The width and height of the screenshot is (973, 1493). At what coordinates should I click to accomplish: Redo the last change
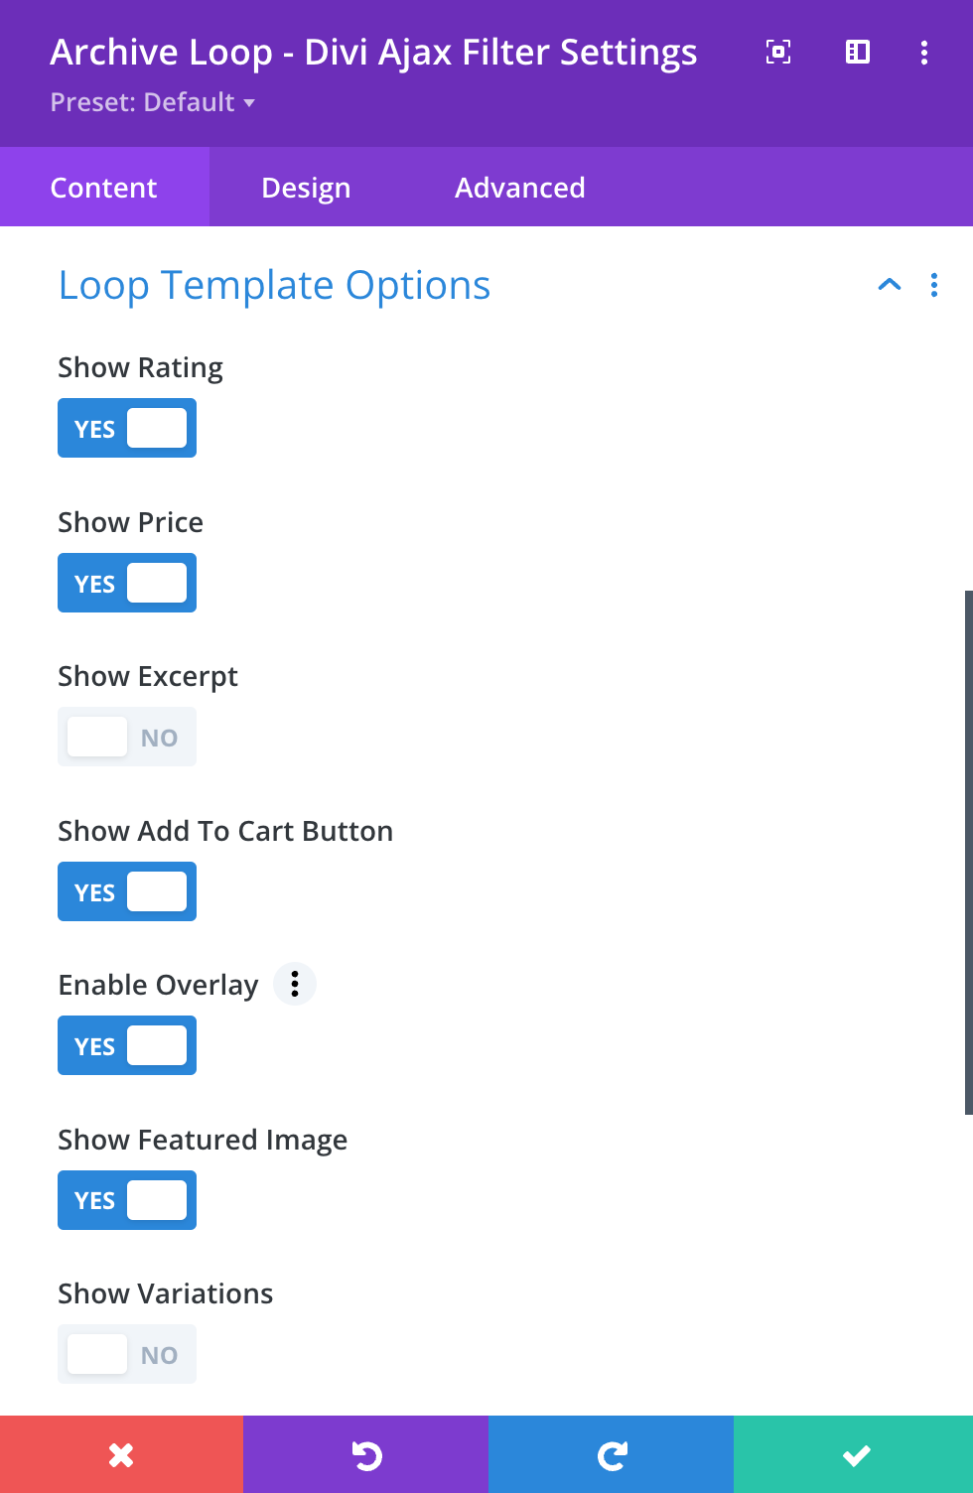612,1455
